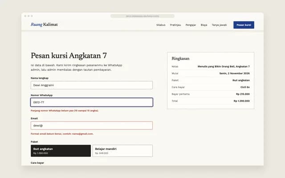This screenshot has height=178, width=285.
Task: Focus the Nama lengkap field
Action: pos(92,85)
